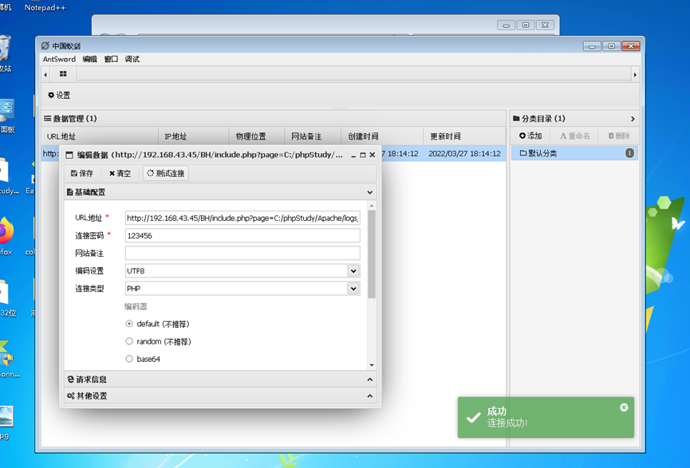Click the URL地址 input field
The width and height of the screenshot is (690, 468).
click(x=242, y=218)
